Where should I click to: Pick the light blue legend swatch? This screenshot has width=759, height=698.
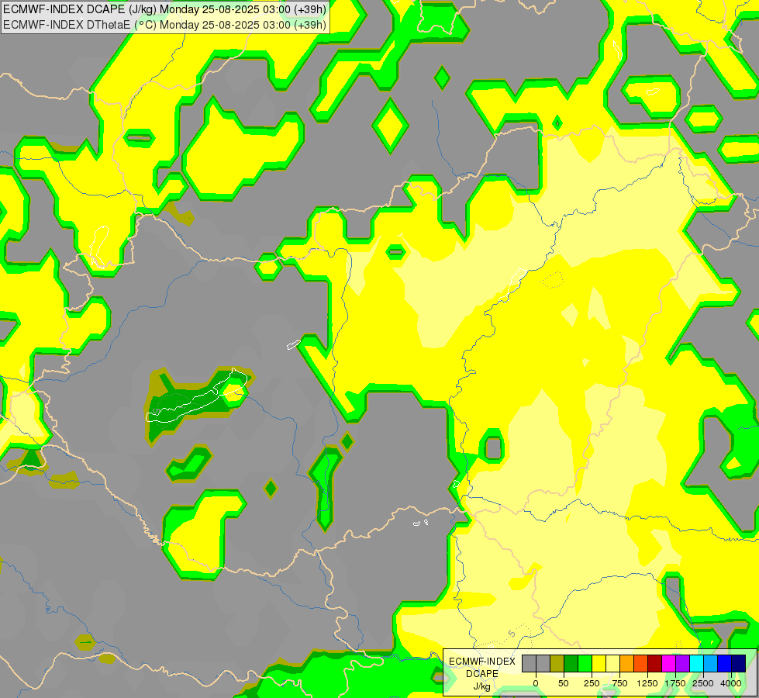tap(711, 663)
